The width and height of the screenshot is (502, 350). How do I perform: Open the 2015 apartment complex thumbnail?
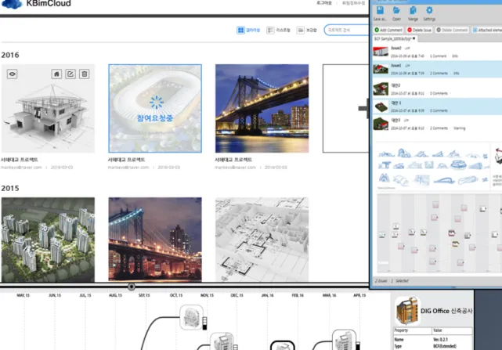pos(48,240)
